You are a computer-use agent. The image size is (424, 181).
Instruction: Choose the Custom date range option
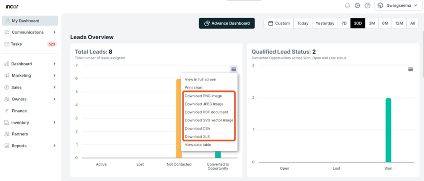279,23
